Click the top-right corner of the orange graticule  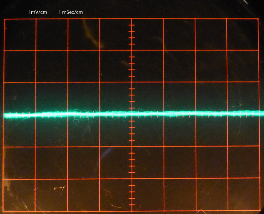tap(258, 19)
